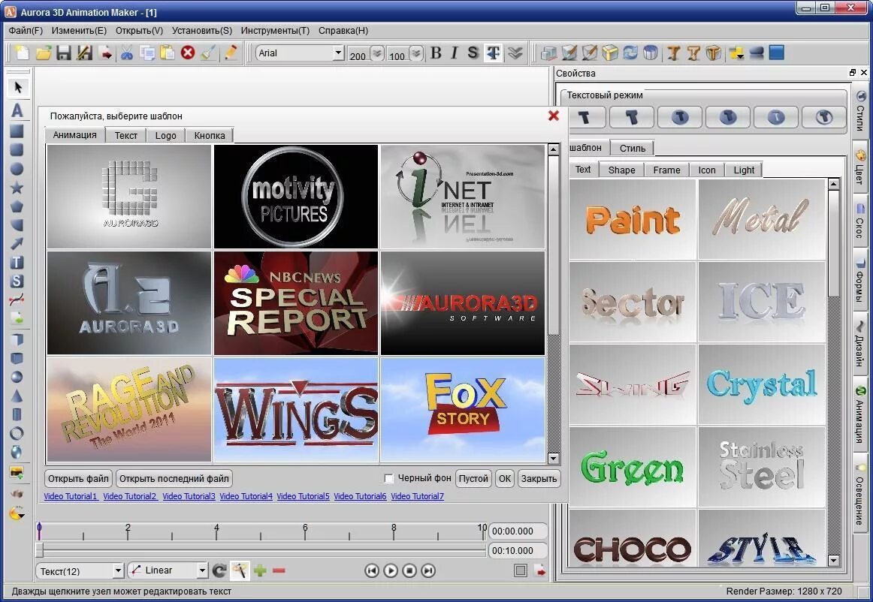Viewport: 873px width, 602px height.
Task: Click the scissors Cut icon
Action: [127, 53]
